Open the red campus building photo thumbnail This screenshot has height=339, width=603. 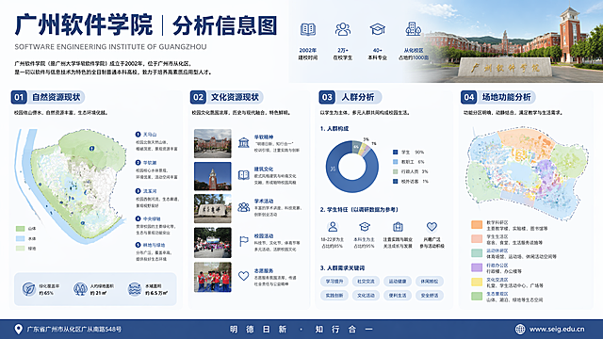point(213,143)
